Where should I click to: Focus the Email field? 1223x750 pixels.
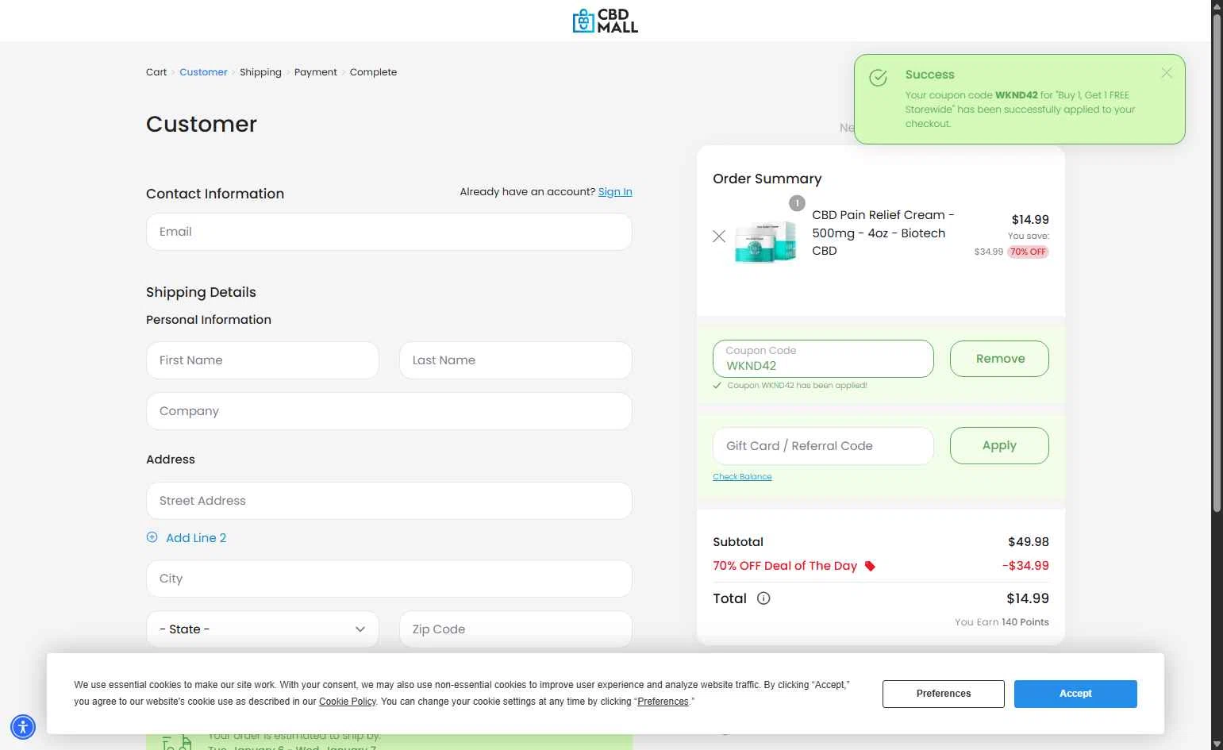point(389,232)
